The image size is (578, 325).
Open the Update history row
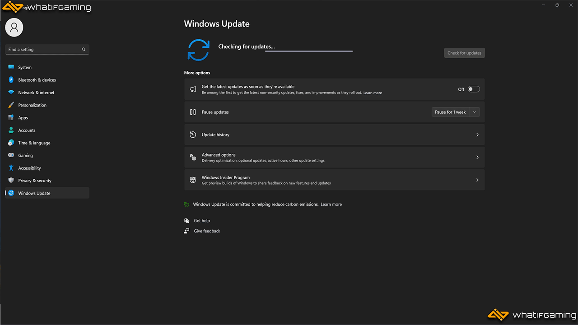click(334, 135)
